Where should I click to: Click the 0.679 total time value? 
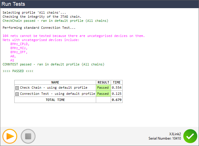pos(117,100)
